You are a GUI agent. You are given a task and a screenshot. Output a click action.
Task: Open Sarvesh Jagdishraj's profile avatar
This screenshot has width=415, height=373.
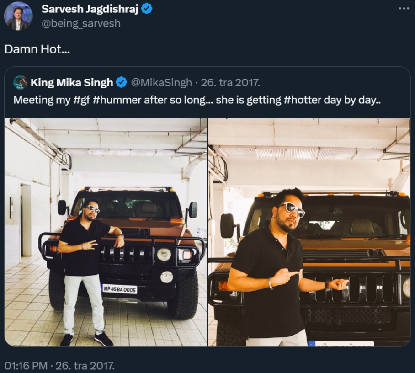(x=18, y=16)
